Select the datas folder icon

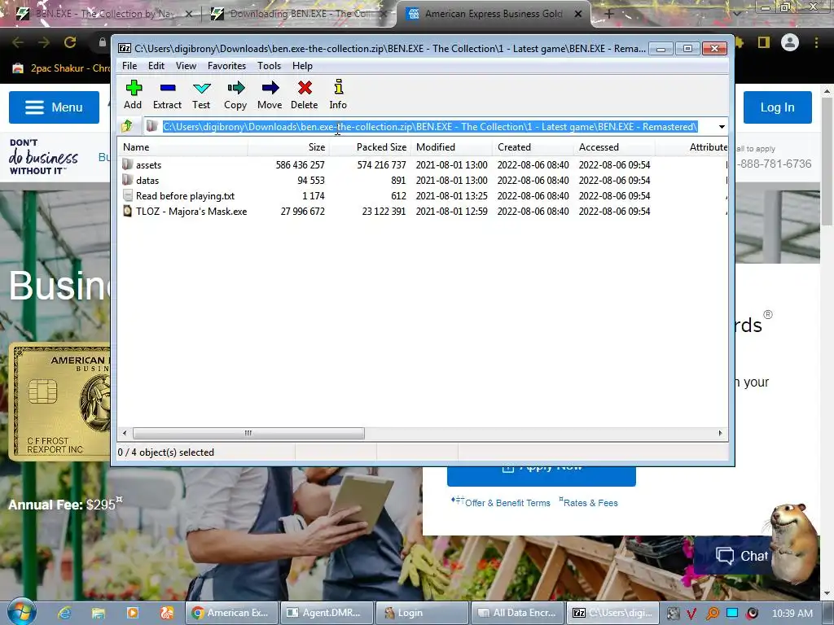127,180
